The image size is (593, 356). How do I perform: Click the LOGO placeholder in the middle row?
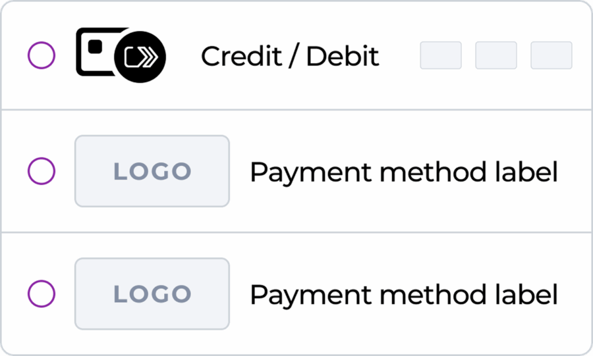coord(152,171)
